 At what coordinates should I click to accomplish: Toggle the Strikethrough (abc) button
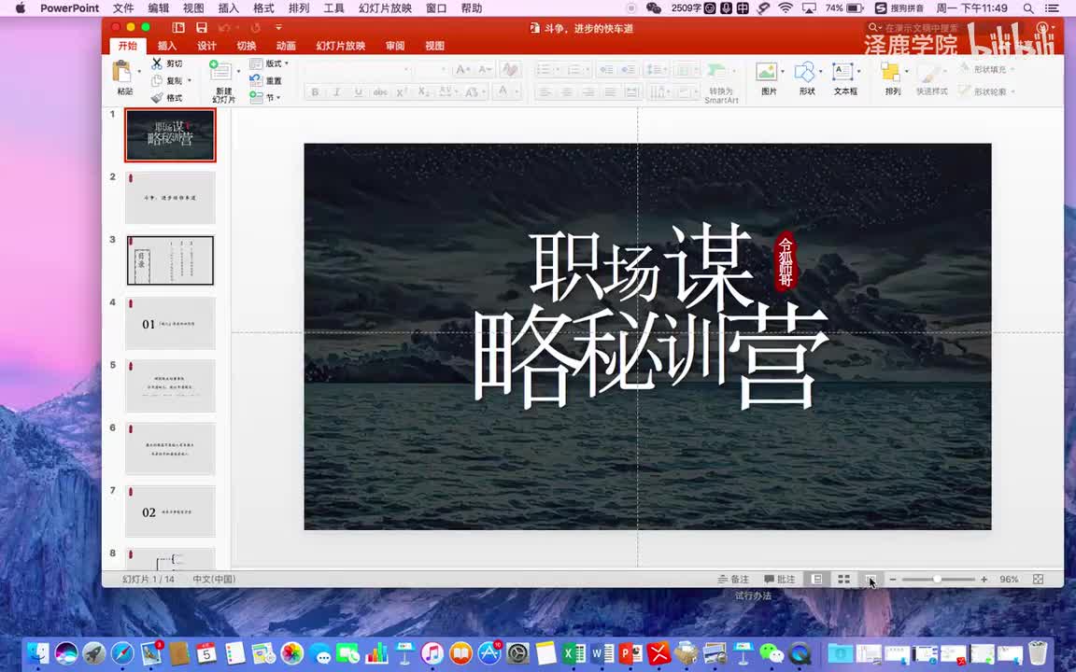(380, 91)
